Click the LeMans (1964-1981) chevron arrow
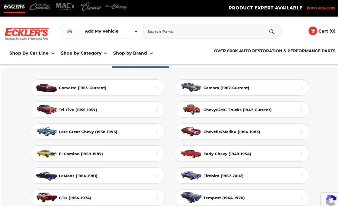338x206 pixels. [157, 176]
